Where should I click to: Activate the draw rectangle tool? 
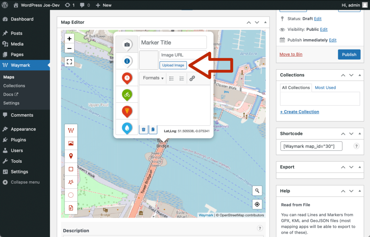point(71,169)
